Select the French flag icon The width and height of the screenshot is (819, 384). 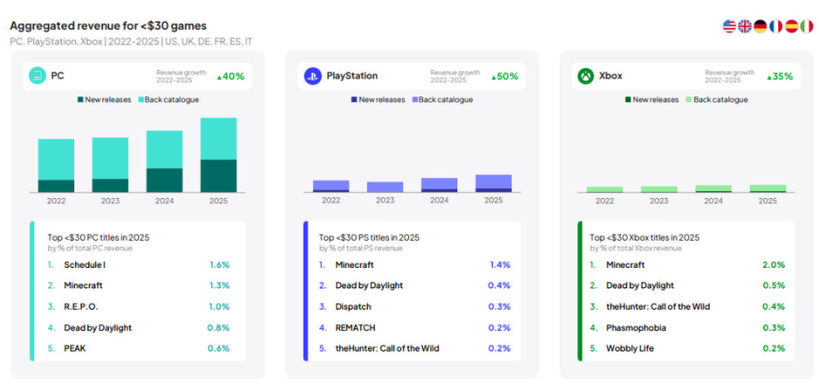point(775,26)
